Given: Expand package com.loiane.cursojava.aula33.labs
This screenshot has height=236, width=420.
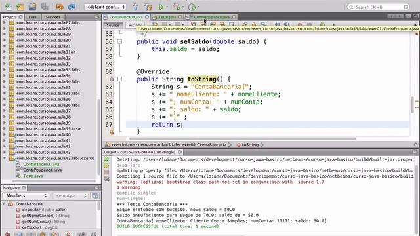Looking at the screenshot, I should (x=5, y=69).
